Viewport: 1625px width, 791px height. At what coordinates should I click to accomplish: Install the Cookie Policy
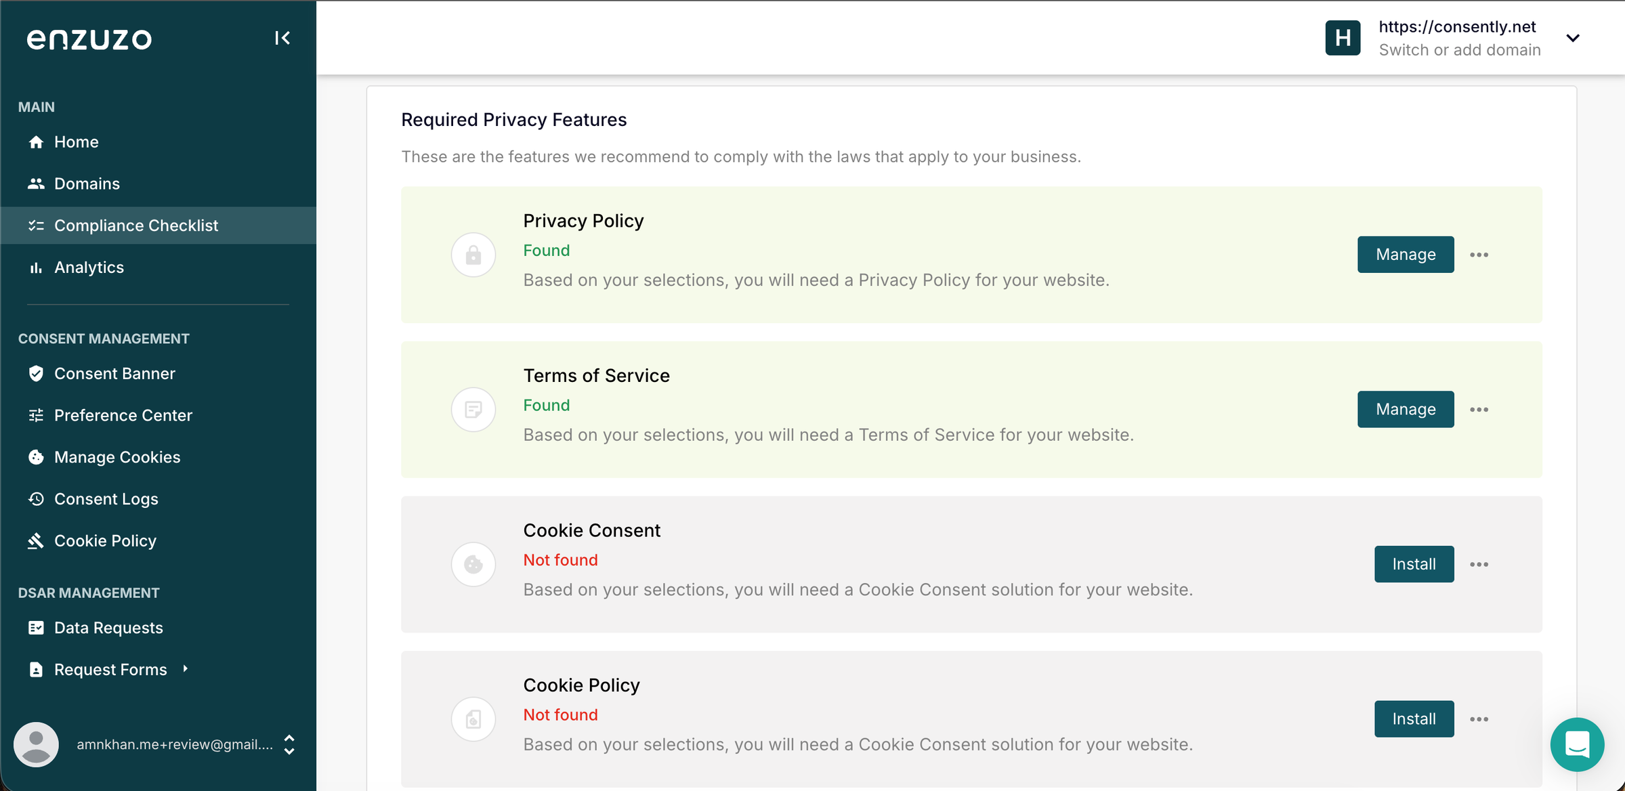pyautogui.click(x=1414, y=719)
